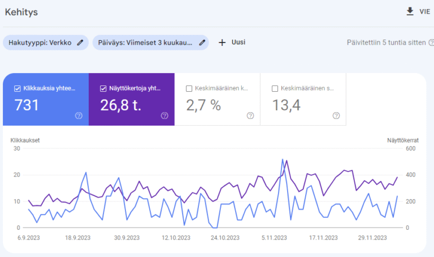Click help icon in the 2,7 % card
434x257 pixels.
(x=250, y=115)
